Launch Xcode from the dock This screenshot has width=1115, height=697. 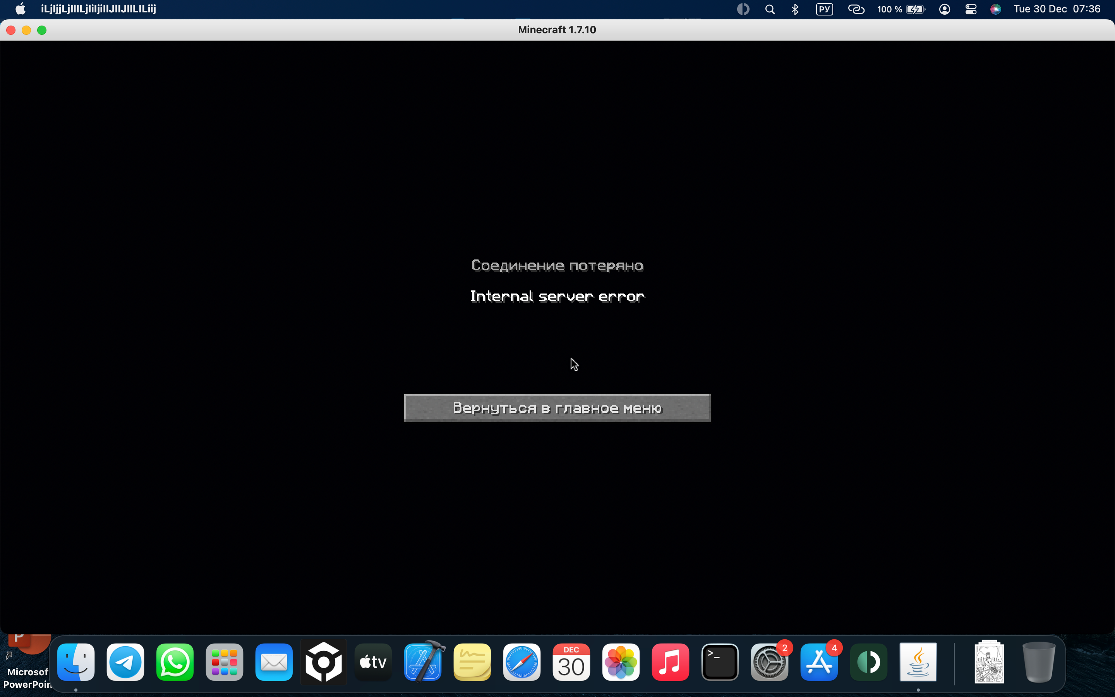click(423, 662)
